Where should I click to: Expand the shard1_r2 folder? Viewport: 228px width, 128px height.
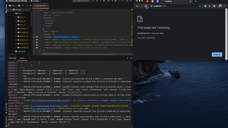pos(16,32)
